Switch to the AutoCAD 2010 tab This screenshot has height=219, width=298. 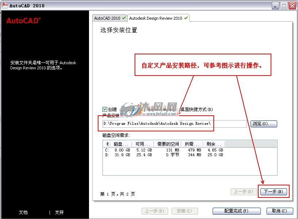coord(110,18)
